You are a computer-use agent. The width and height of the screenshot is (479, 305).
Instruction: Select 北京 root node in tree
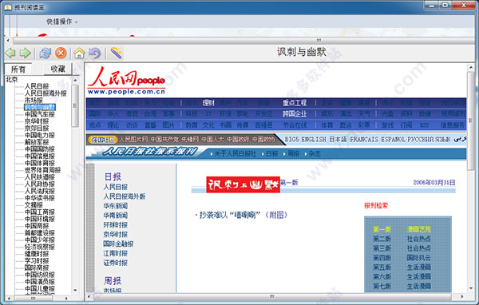click(x=12, y=80)
